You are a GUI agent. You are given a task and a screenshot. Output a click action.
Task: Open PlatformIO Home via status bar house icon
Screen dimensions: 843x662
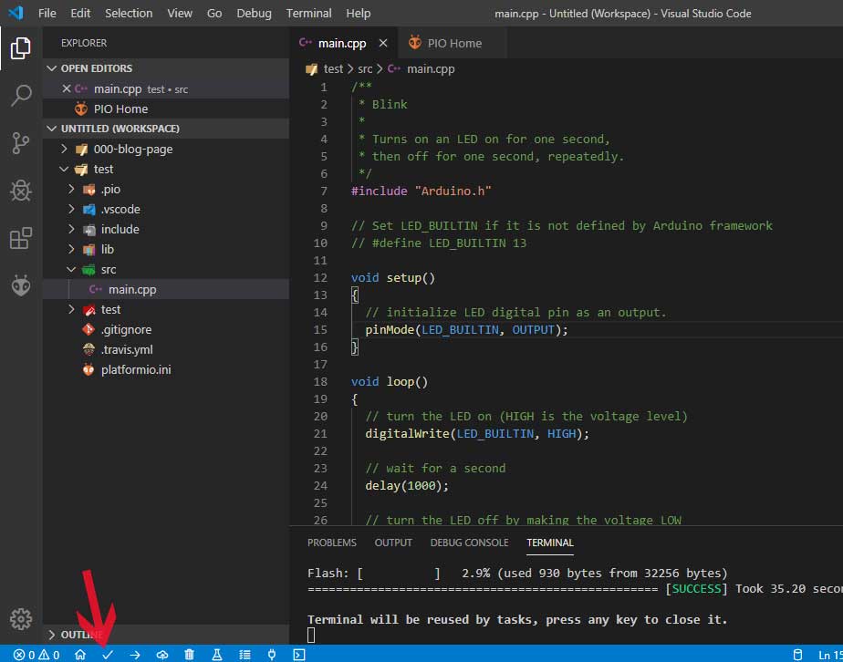coord(80,654)
